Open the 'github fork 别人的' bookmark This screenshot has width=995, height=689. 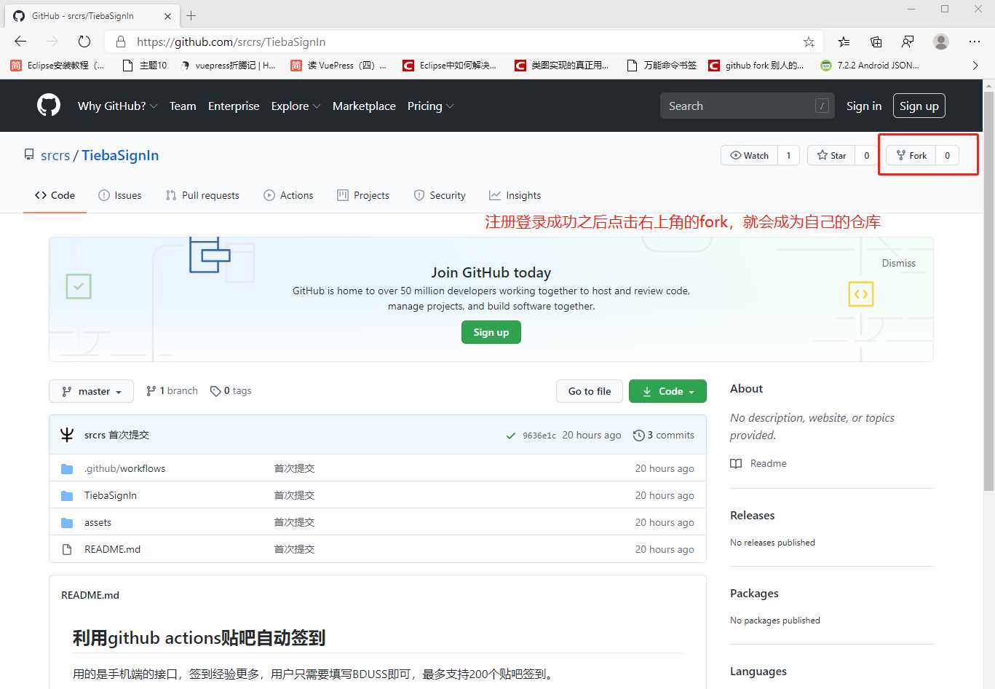[756, 65]
